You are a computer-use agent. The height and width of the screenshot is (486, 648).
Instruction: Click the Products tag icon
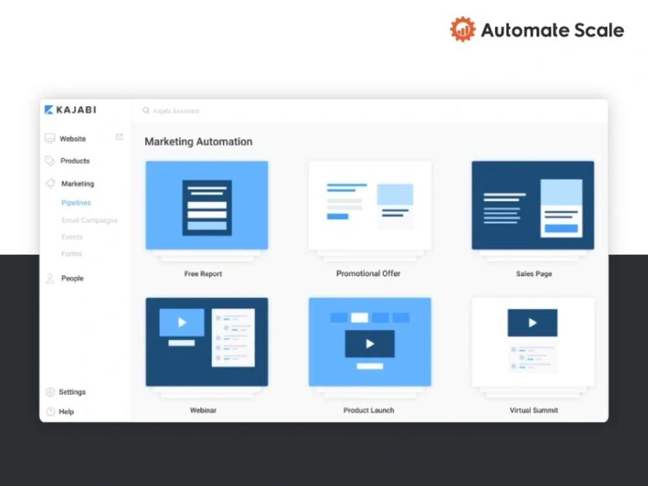pyautogui.click(x=50, y=161)
